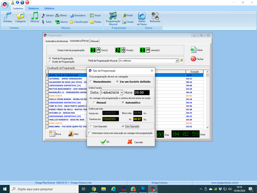Open the Utilitários ribbon tab

[x=49, y=9]
